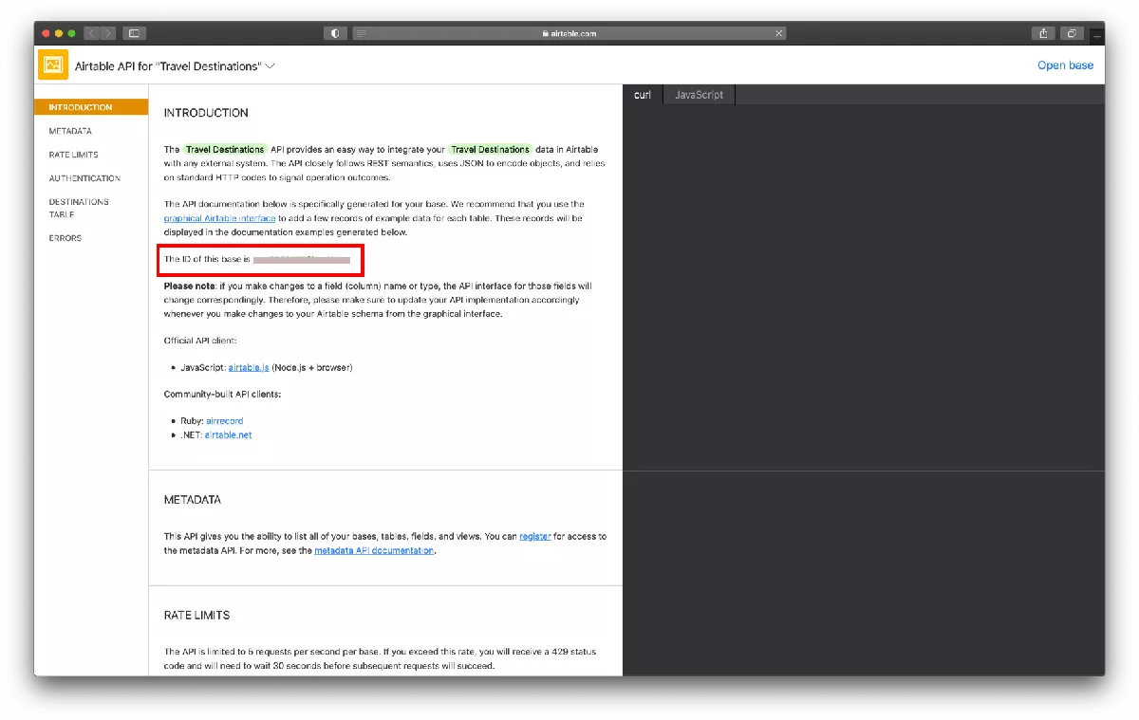Go back with Safari's back arrow
Viewport: 1139px width, 720px height.
click(91, 33)
